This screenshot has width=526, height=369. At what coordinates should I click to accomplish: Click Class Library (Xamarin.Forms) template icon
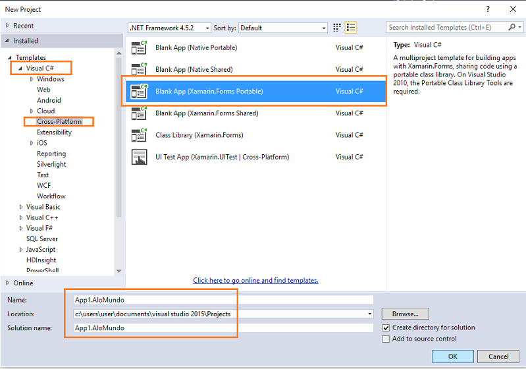tap(139, 135)
